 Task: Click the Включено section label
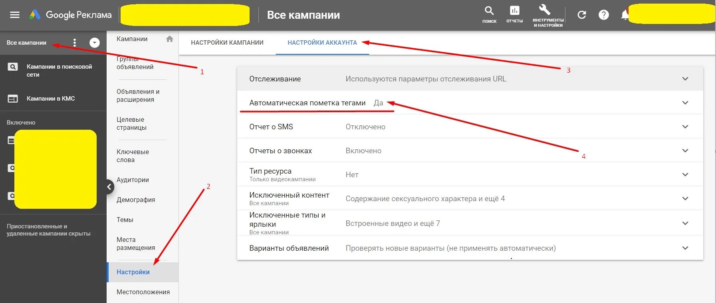coord(21,123)
